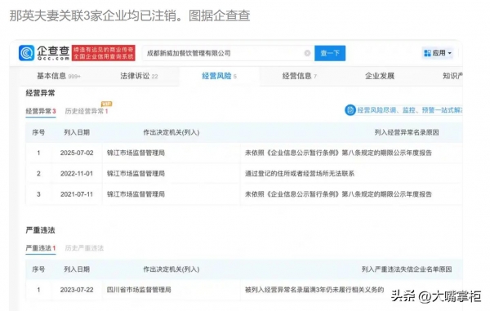Click 四川省市场监督管理局 authority cell
The width and height of the screenshot is (490, 311).
coord(139,290)
